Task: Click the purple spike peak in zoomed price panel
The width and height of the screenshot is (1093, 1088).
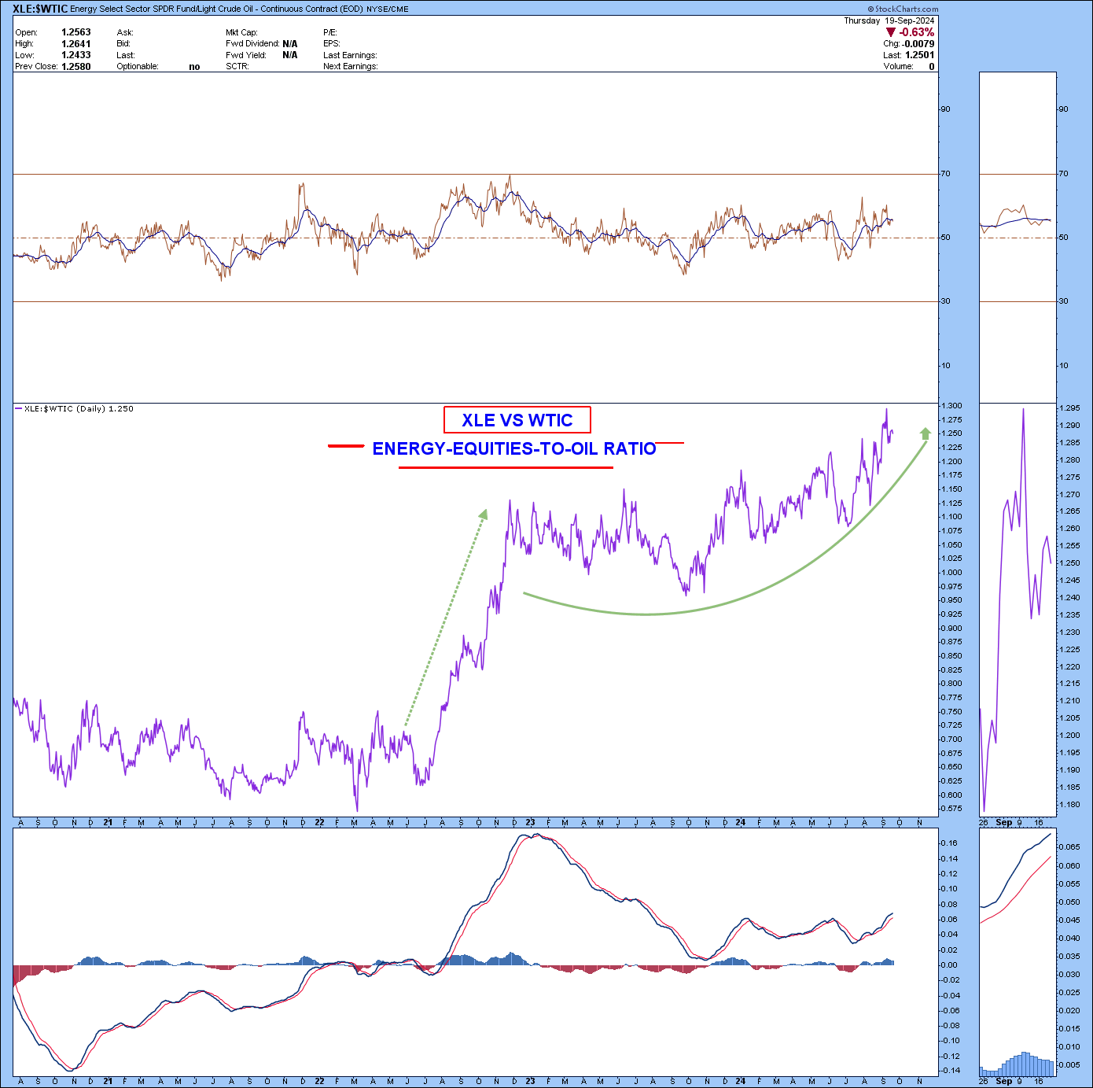Action: (1023, 408)
